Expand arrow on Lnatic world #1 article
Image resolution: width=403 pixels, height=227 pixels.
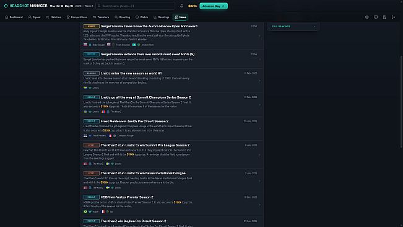point(259,81)
